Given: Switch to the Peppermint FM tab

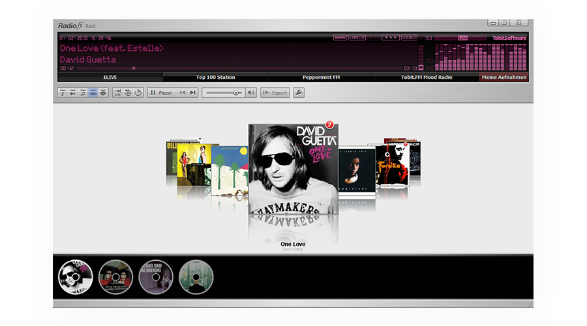Looking at the screenshot, I should click(321, 77).
